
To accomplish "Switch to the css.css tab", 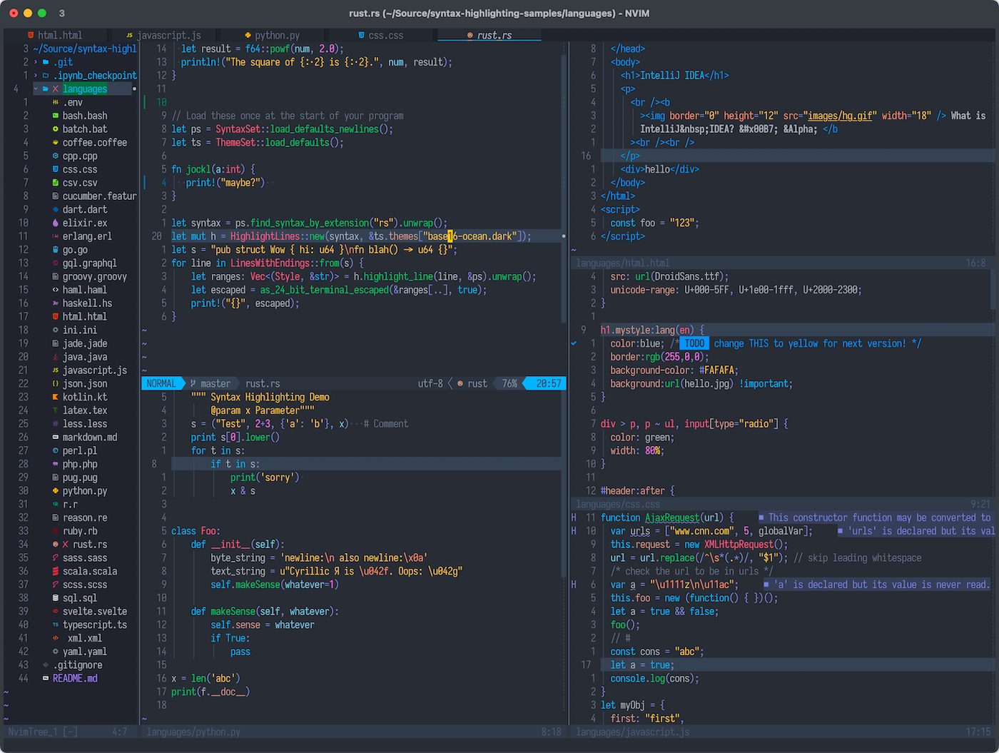I will pos(381,35).
